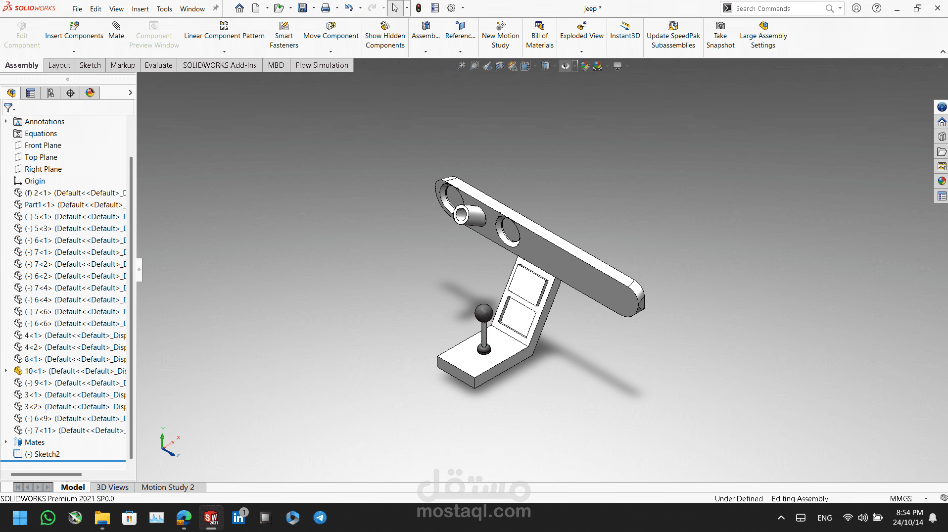This screenshot has height=532, width=948.
Task: Open the Reference Geometry dropdown arrow
Action: coord(460,51)
